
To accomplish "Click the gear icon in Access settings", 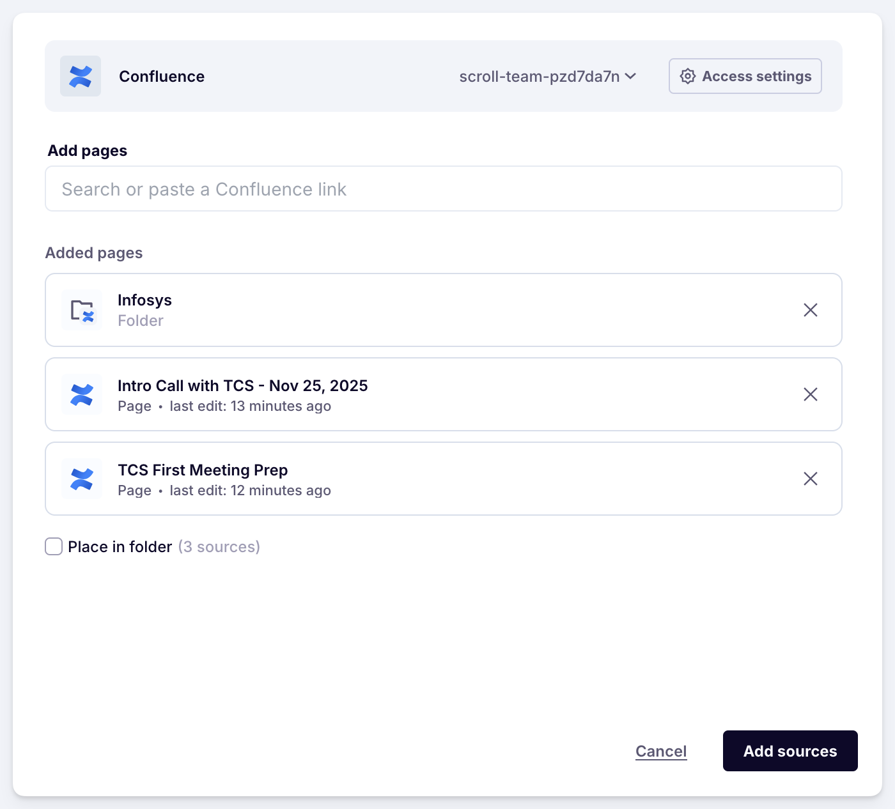I will click(x=687, y=76).
